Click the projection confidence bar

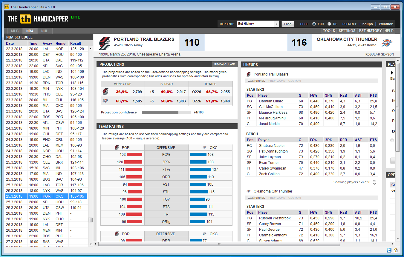[x=166, y=113]
